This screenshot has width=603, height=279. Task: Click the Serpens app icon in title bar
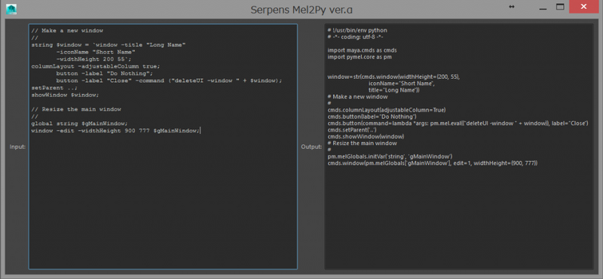click(x=11, y=9)
